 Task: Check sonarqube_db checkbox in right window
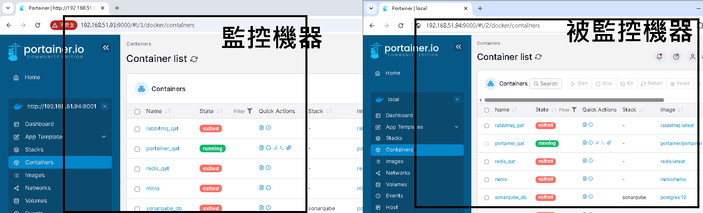487,197
